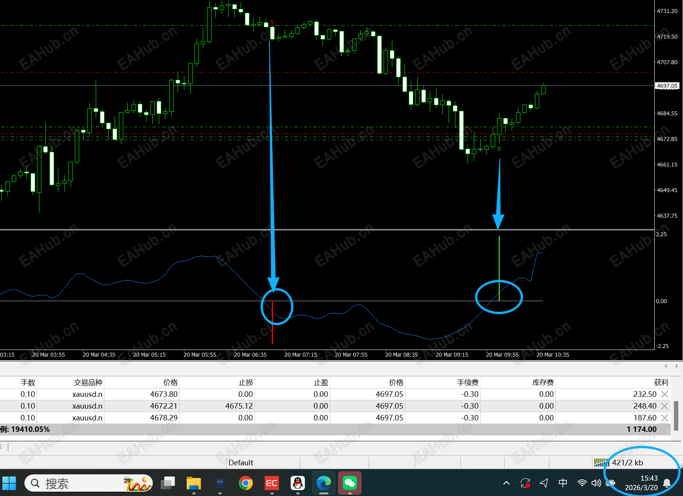
Task: Click the 4731.20 price scale label
Action: [x=667, y=11]
